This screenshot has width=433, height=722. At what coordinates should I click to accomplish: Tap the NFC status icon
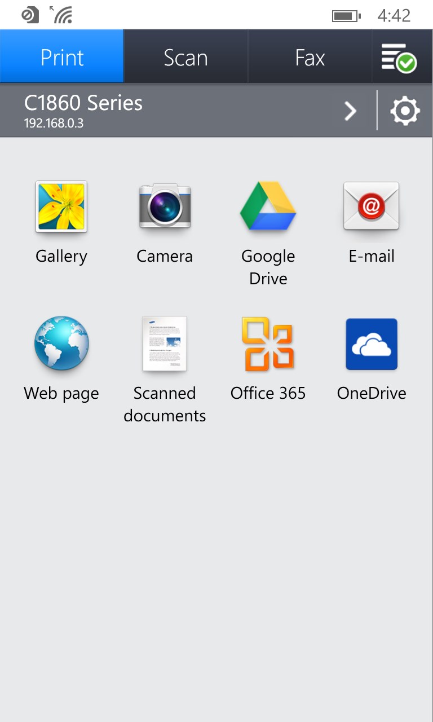30,15
